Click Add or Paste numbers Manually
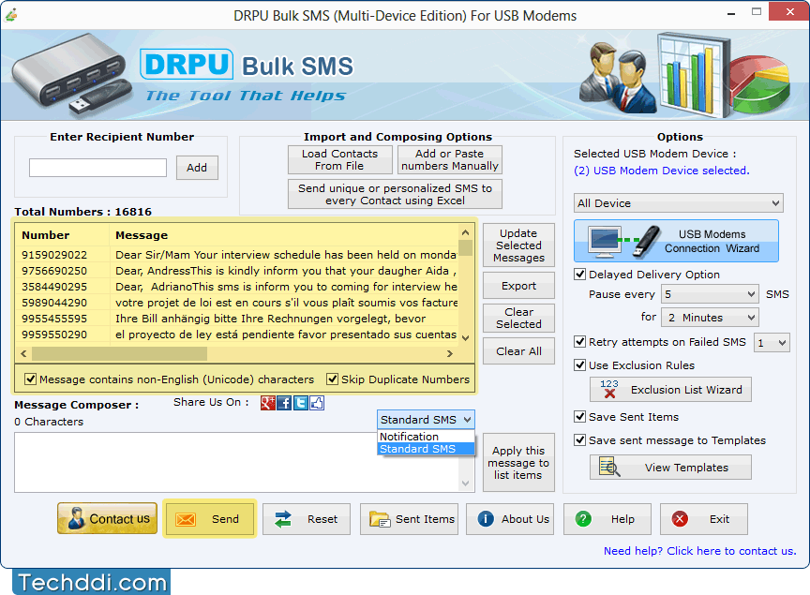This screenshot has height=595, width=810. pyautogui.click(x=450, y=159)
